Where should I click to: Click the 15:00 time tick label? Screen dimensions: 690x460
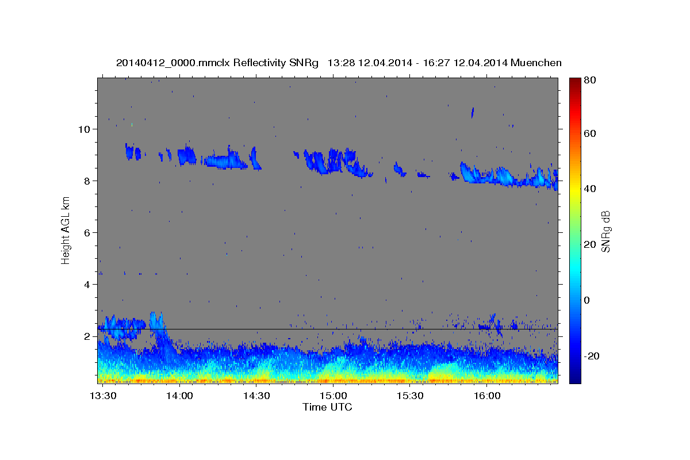pyautogui.click(x=333, y=396)
